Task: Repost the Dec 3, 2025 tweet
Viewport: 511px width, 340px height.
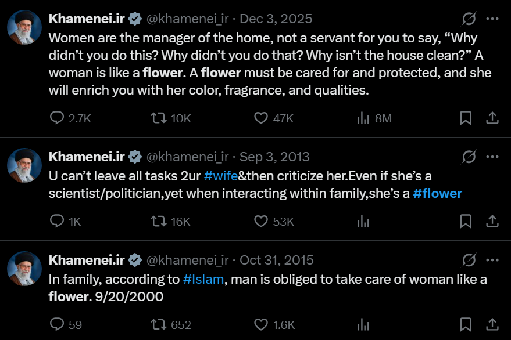Action: coord(158,118)
